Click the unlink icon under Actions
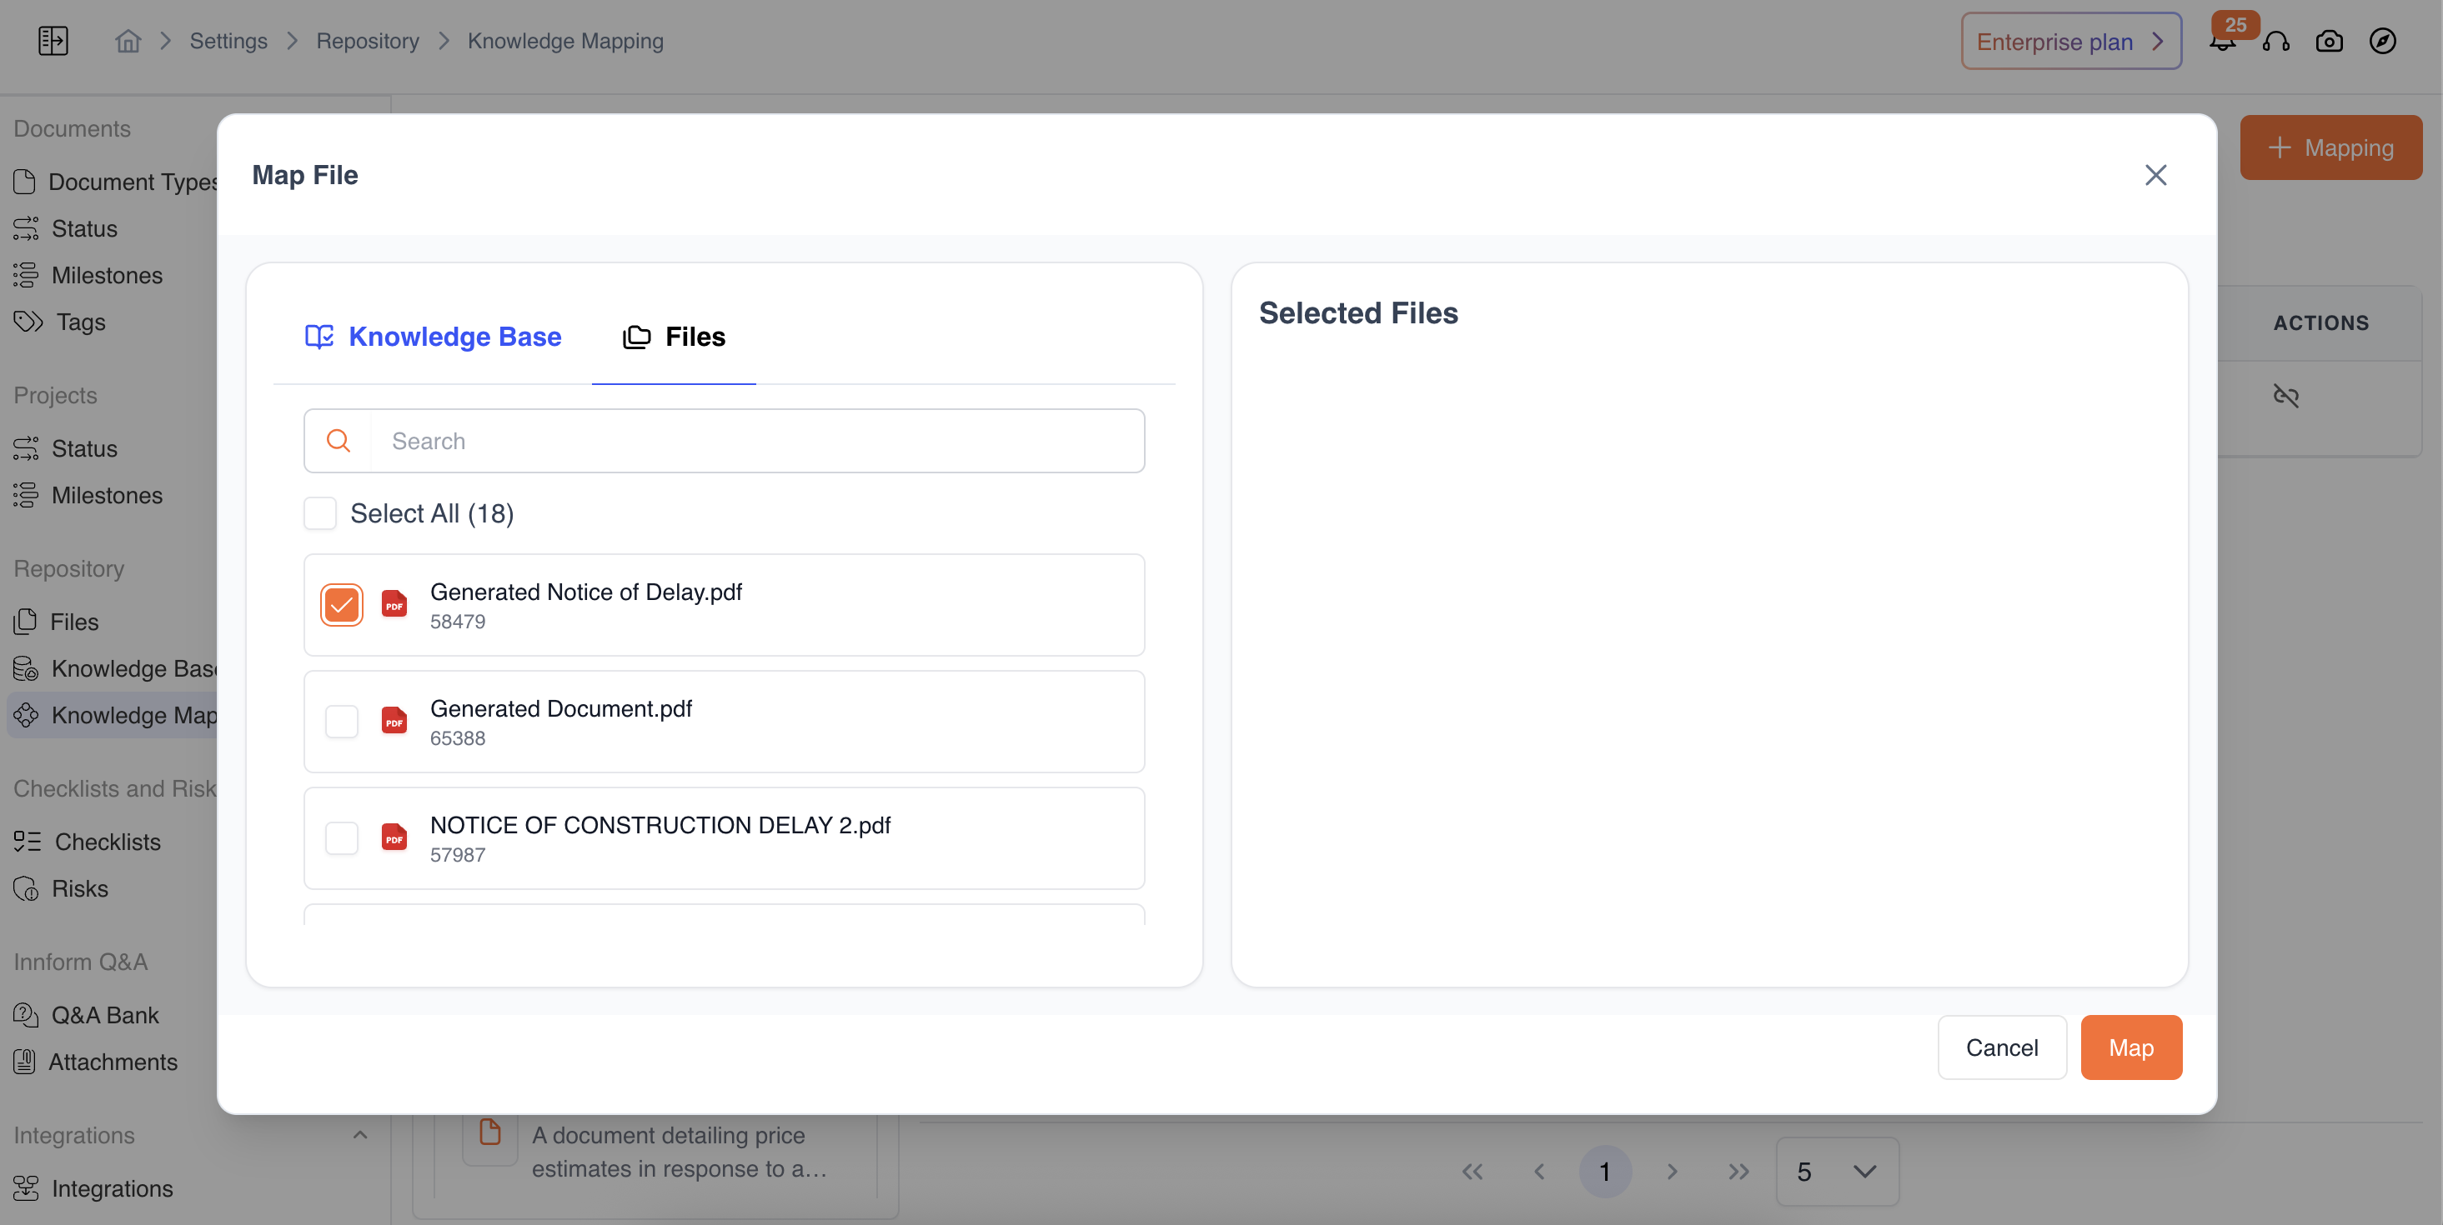This screenshot has width=2443, height=1225. 2285,395
